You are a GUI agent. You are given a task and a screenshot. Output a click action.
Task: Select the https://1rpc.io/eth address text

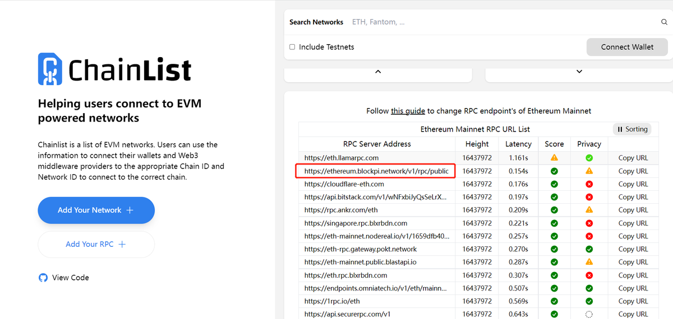coord(332,301)
